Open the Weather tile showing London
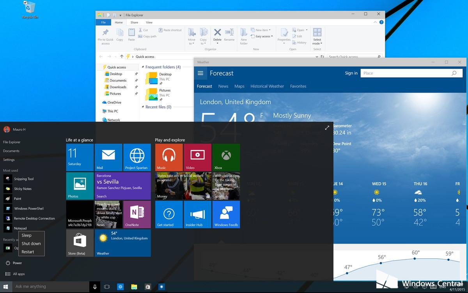 pyautogui.click(x=123, y=243)
